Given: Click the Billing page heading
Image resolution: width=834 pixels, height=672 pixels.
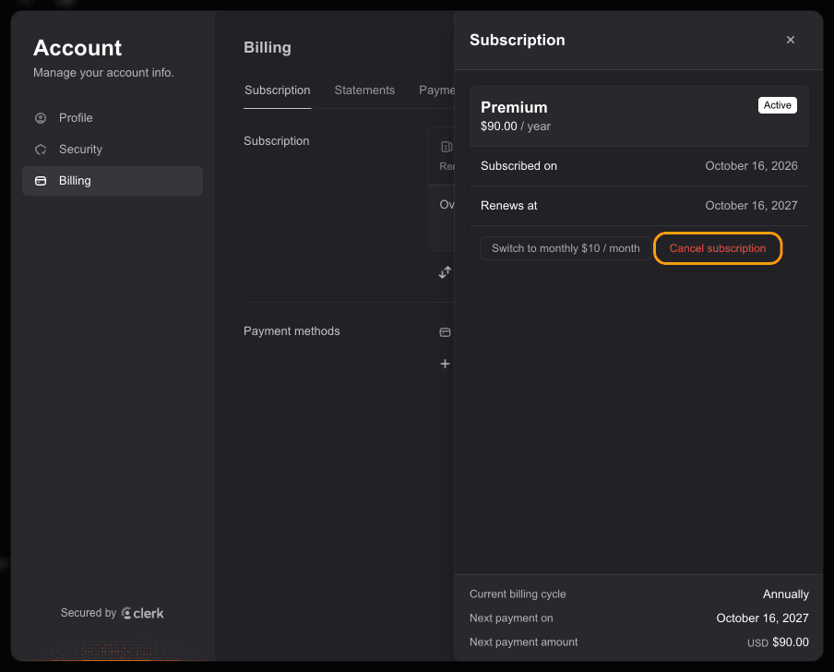Looking at the screenshot, I should (267, 47).
